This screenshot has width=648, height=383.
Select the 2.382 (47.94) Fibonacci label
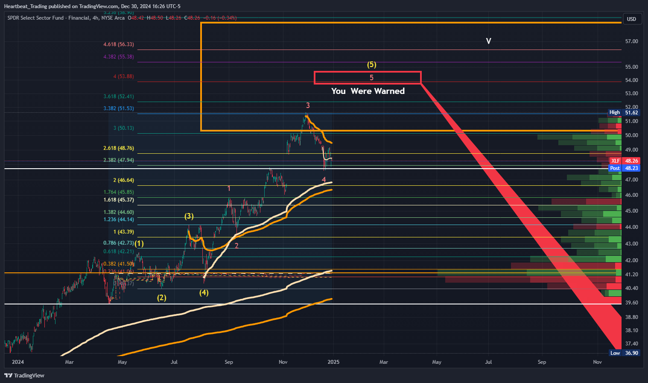[119, 160]
